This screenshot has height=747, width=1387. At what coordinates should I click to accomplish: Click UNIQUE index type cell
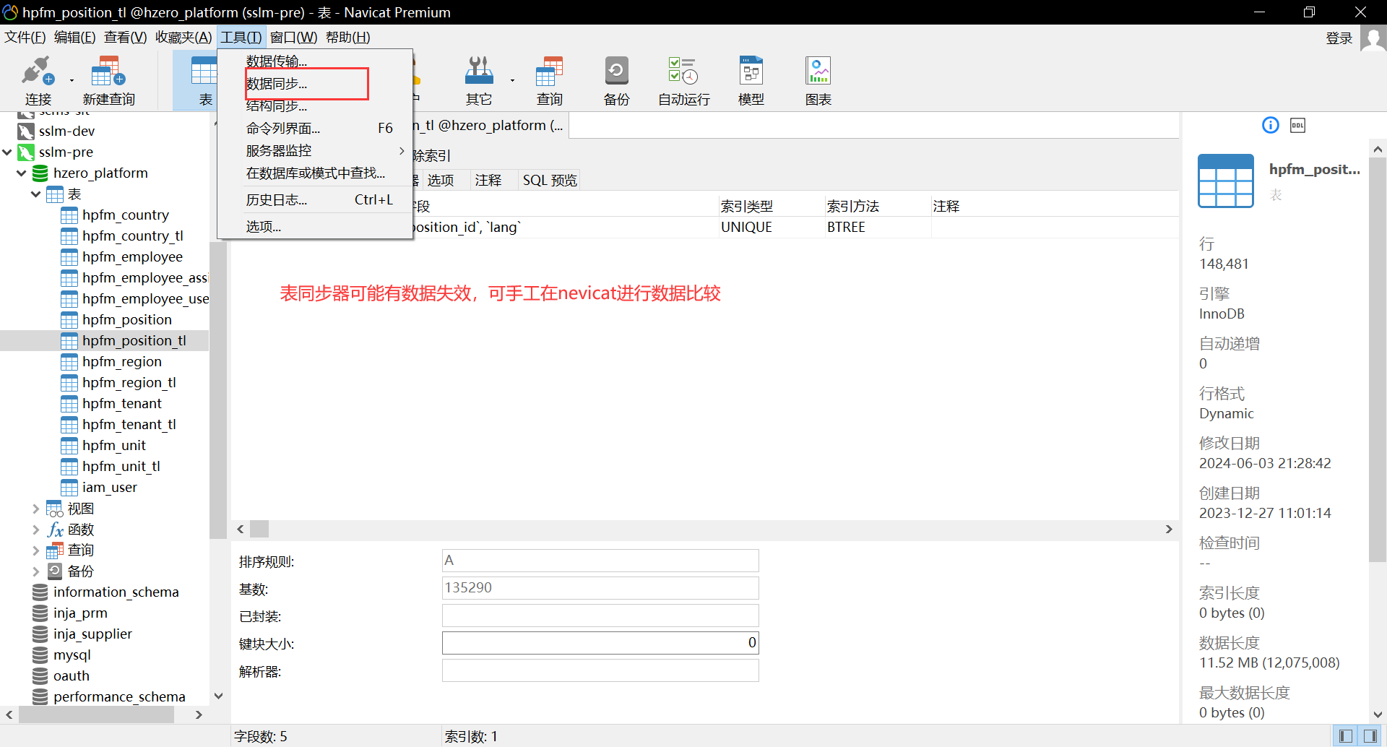pos(772,227)
